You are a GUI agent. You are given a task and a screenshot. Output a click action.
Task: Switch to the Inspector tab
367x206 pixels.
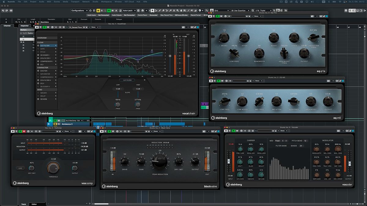[24, 26]
